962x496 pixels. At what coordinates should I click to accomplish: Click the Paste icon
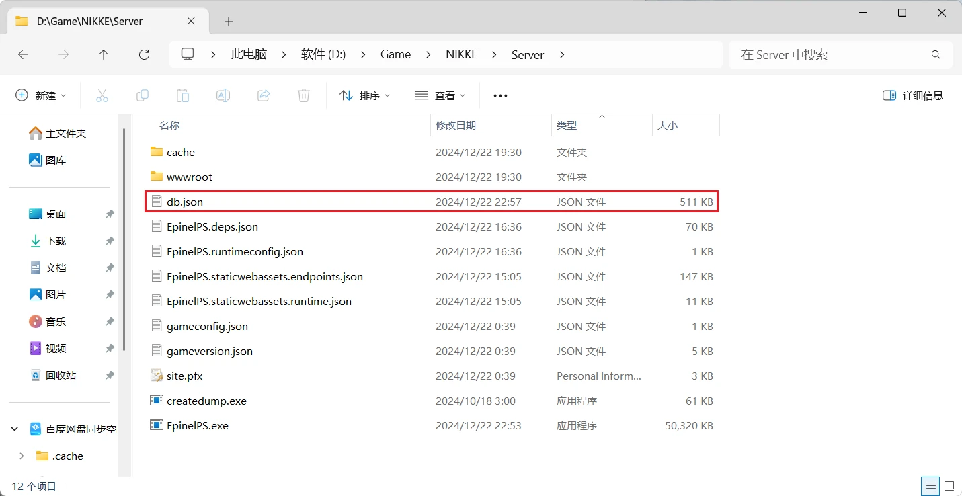coord(183,95)
